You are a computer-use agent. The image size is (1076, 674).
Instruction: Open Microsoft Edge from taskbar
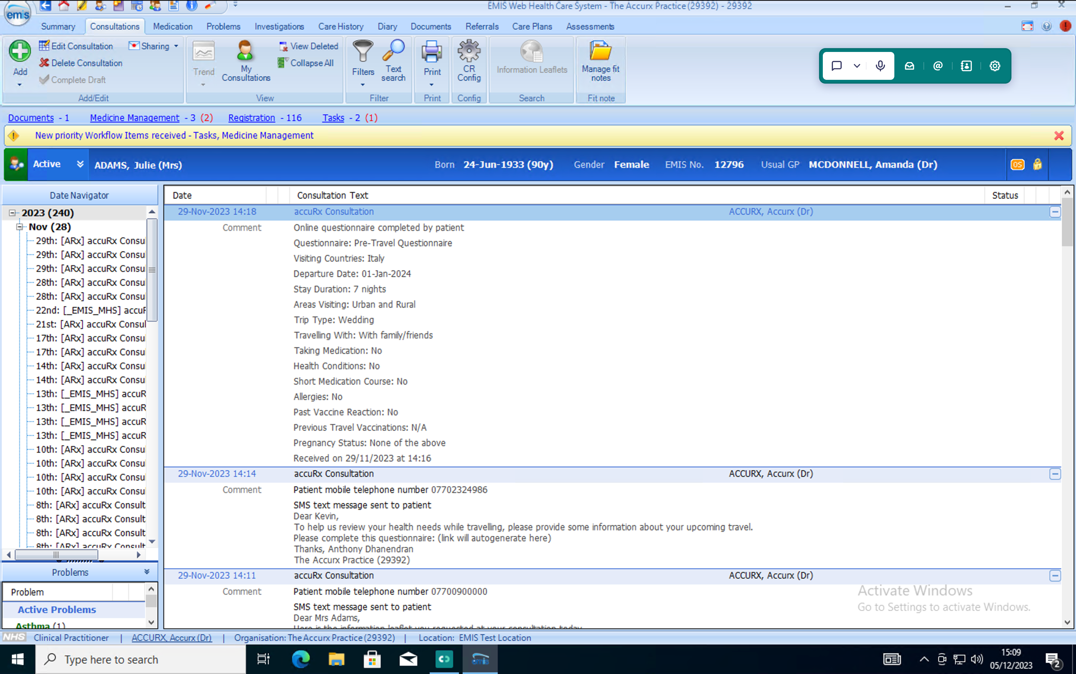coord(301,659)
